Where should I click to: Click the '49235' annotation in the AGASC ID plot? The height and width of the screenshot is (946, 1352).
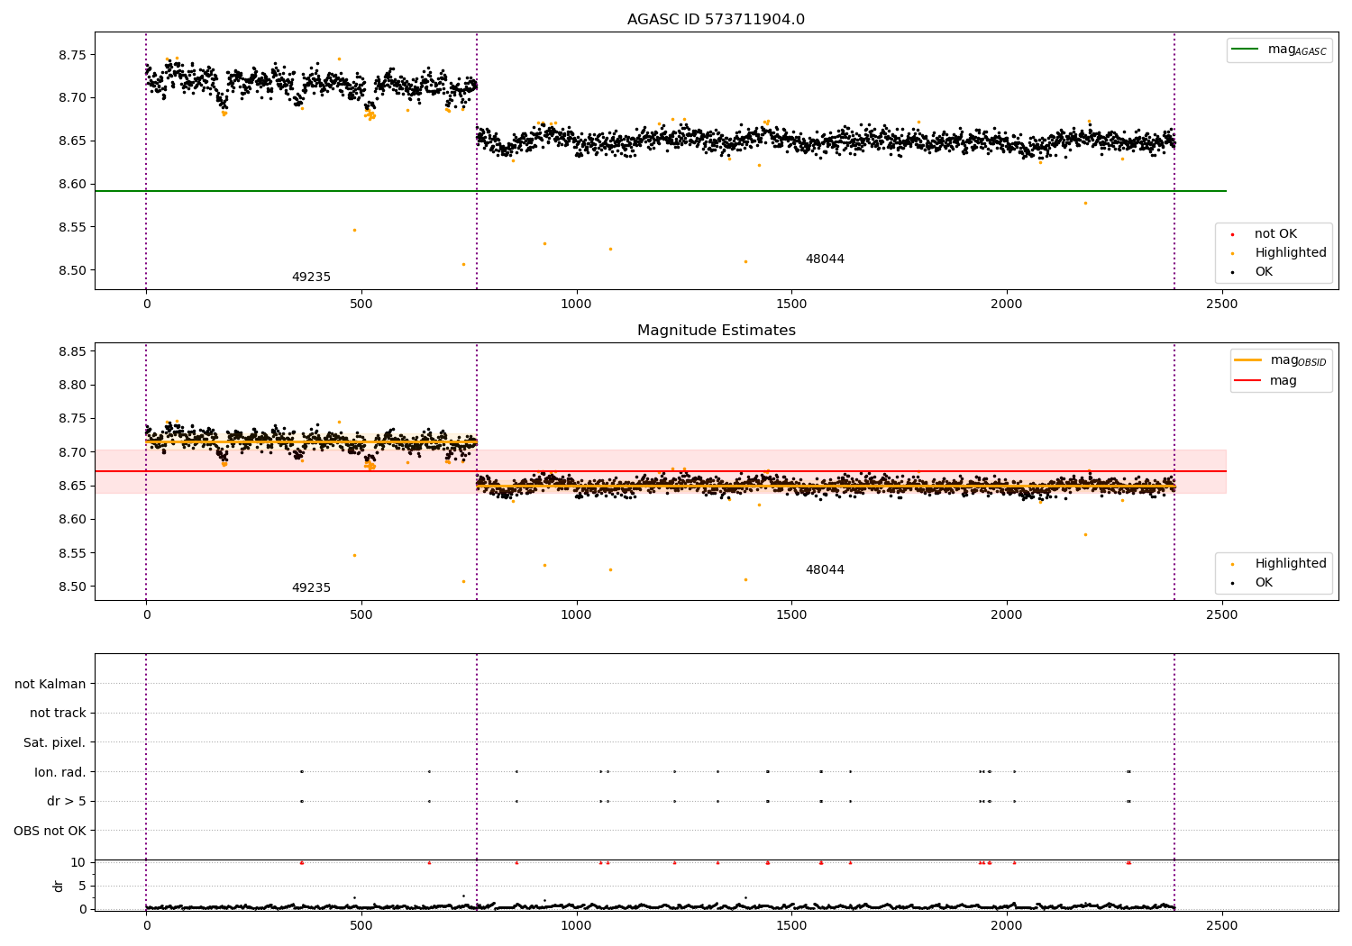[x=311, y=277]
